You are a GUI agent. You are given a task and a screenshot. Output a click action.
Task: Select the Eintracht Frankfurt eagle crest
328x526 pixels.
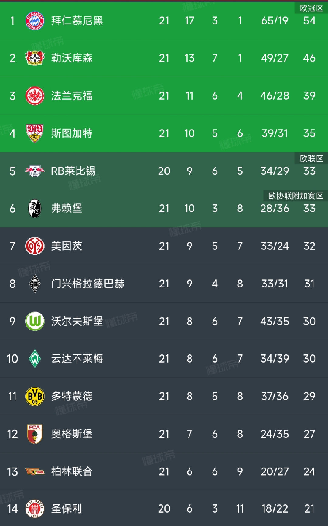click(x=35, y=96)
